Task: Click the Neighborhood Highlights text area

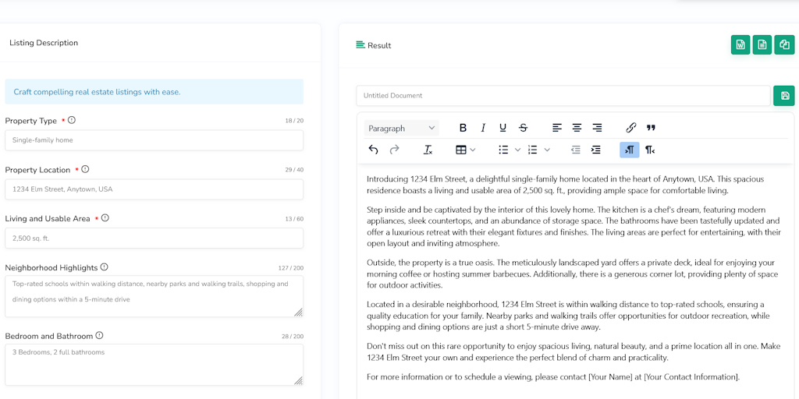Action: (154, 296)
